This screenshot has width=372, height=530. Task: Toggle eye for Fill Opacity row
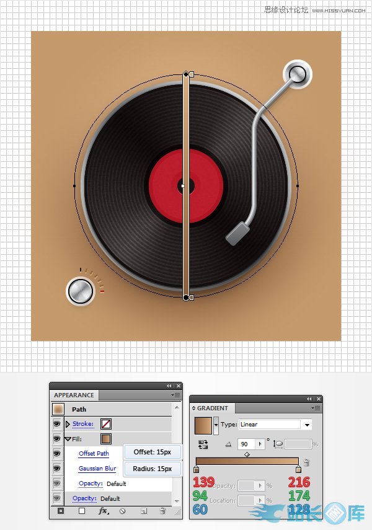click(x=57, y=483)
